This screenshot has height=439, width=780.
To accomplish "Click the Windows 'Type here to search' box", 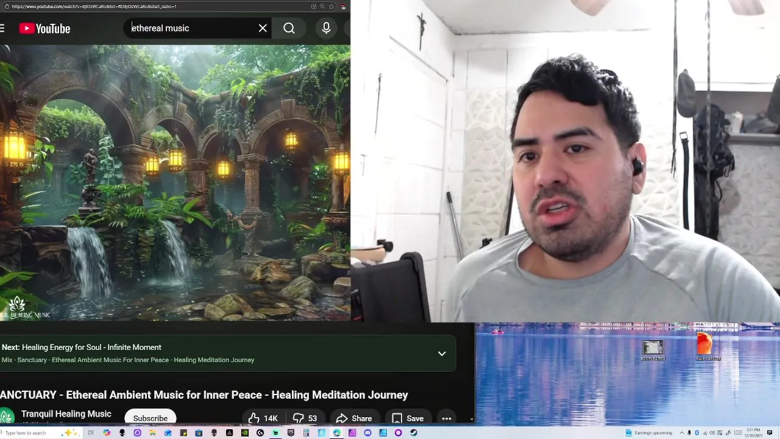I will pos(40,433).
